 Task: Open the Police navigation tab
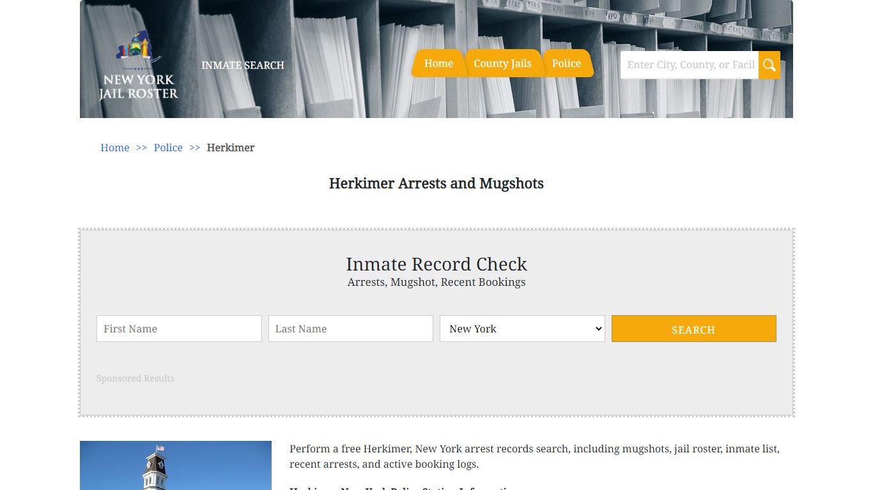coord(566,63)
